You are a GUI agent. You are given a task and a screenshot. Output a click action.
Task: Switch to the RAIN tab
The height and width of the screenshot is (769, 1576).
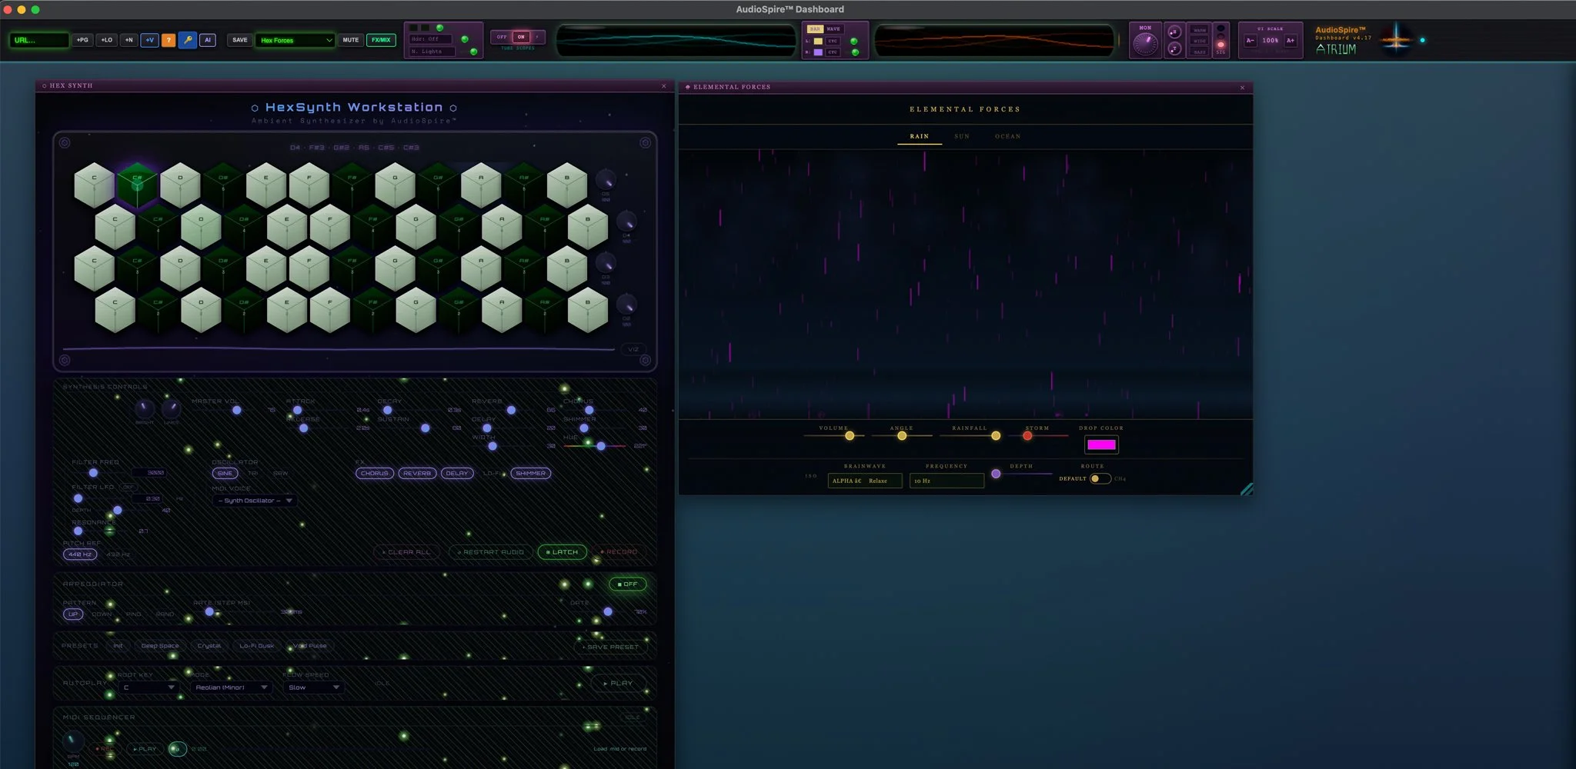pos(920,136)
